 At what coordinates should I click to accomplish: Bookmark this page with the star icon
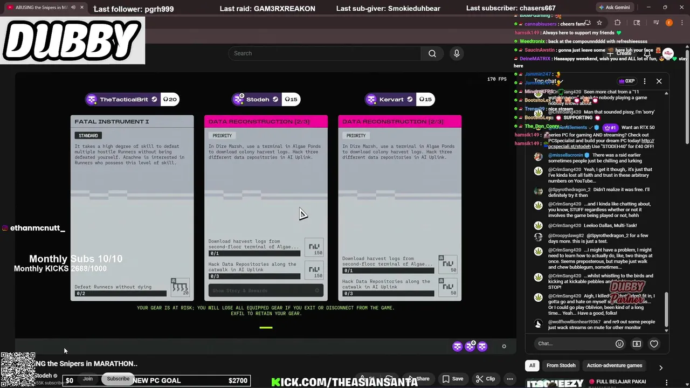[x=599, y=23]
